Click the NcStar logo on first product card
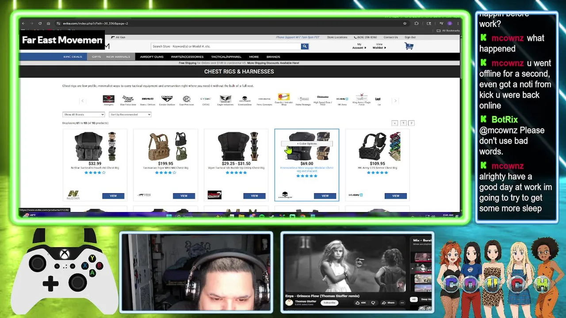Viewport: 566px width, 318px height. [x=73, y=195]
